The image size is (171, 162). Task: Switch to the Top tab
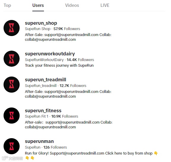pos(7,5)
